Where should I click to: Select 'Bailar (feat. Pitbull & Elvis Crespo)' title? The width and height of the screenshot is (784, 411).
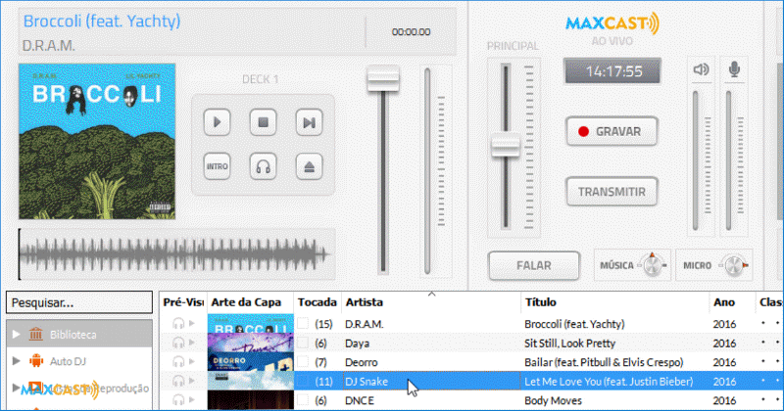click(x=604, y=362)
